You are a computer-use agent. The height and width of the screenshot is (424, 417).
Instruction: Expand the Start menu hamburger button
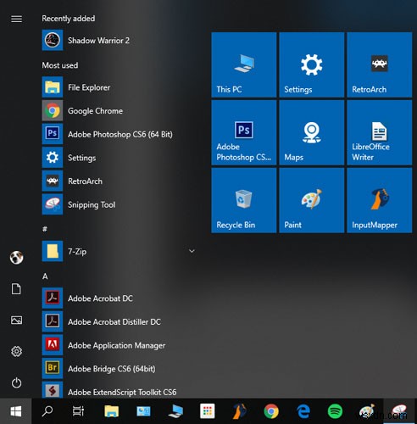click(16, 19)
